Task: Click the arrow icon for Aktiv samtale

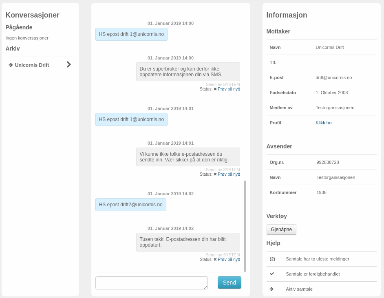Action: pyautogui.click(x=271, y=289)
